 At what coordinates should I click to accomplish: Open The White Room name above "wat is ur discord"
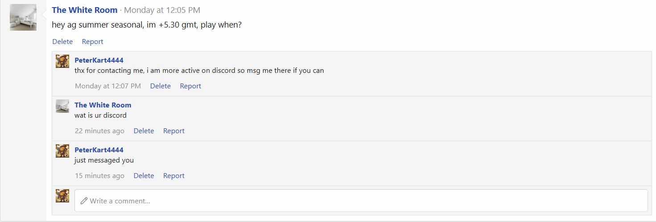pos(103,105)
